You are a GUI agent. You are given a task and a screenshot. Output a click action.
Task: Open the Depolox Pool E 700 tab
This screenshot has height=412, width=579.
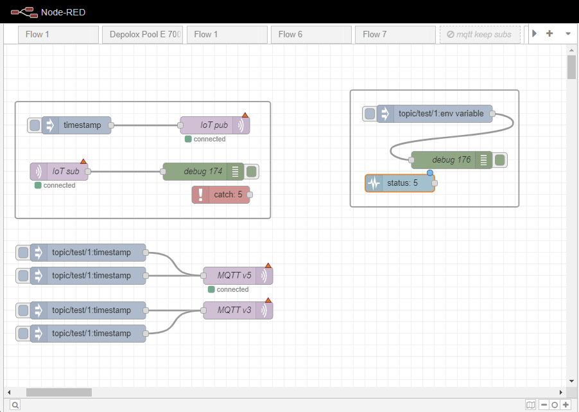tap(142, 33)
